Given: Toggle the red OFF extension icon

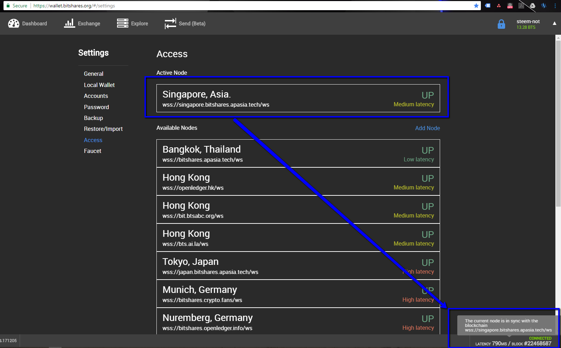Looking at the screenshot, I should tap(510, 6).
